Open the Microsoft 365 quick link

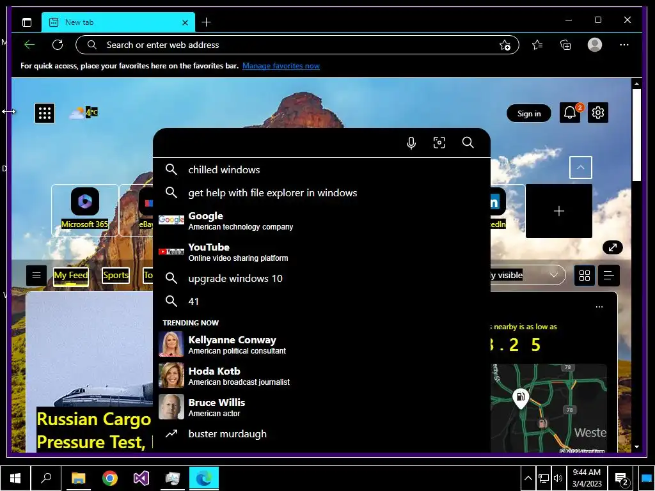pyautogui.click(x=85, y=210)
